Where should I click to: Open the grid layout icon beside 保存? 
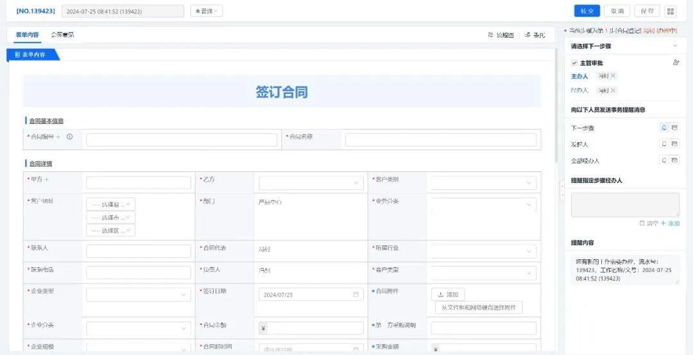pos(671,11)
